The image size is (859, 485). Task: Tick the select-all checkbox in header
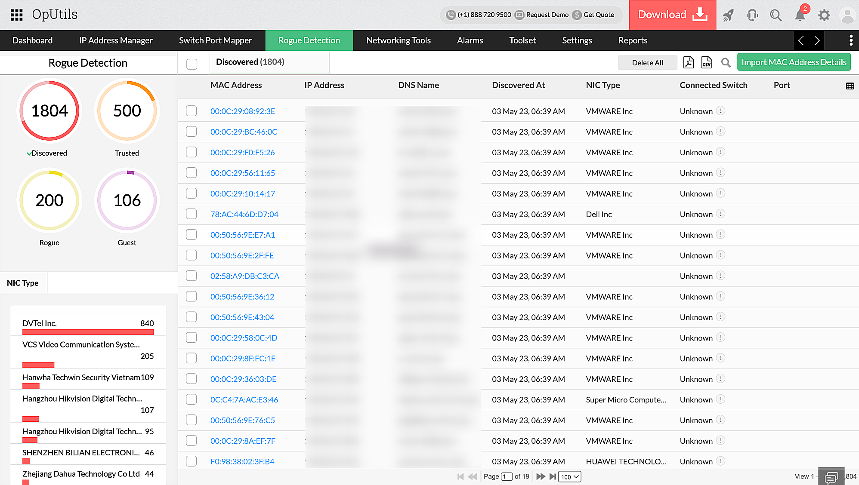192,64
